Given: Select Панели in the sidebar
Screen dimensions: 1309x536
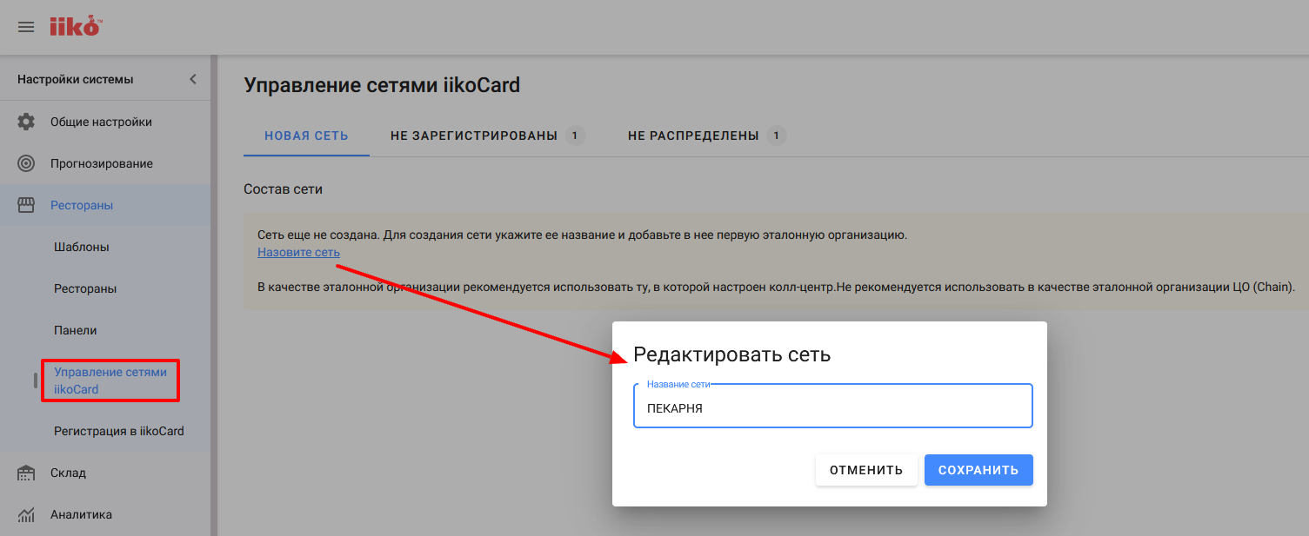Looking at the screenshot, I should (x=75, y=330).
